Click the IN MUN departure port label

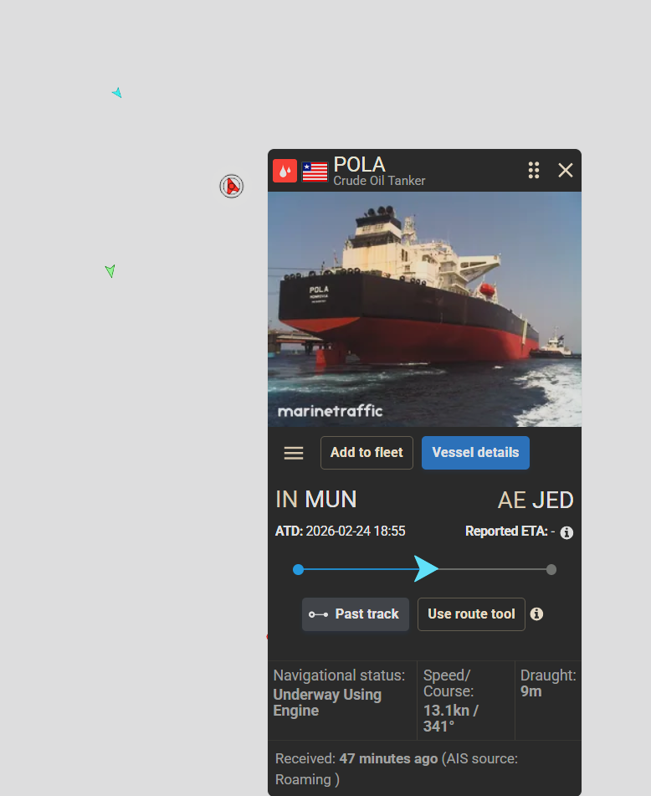coord(316,500)
